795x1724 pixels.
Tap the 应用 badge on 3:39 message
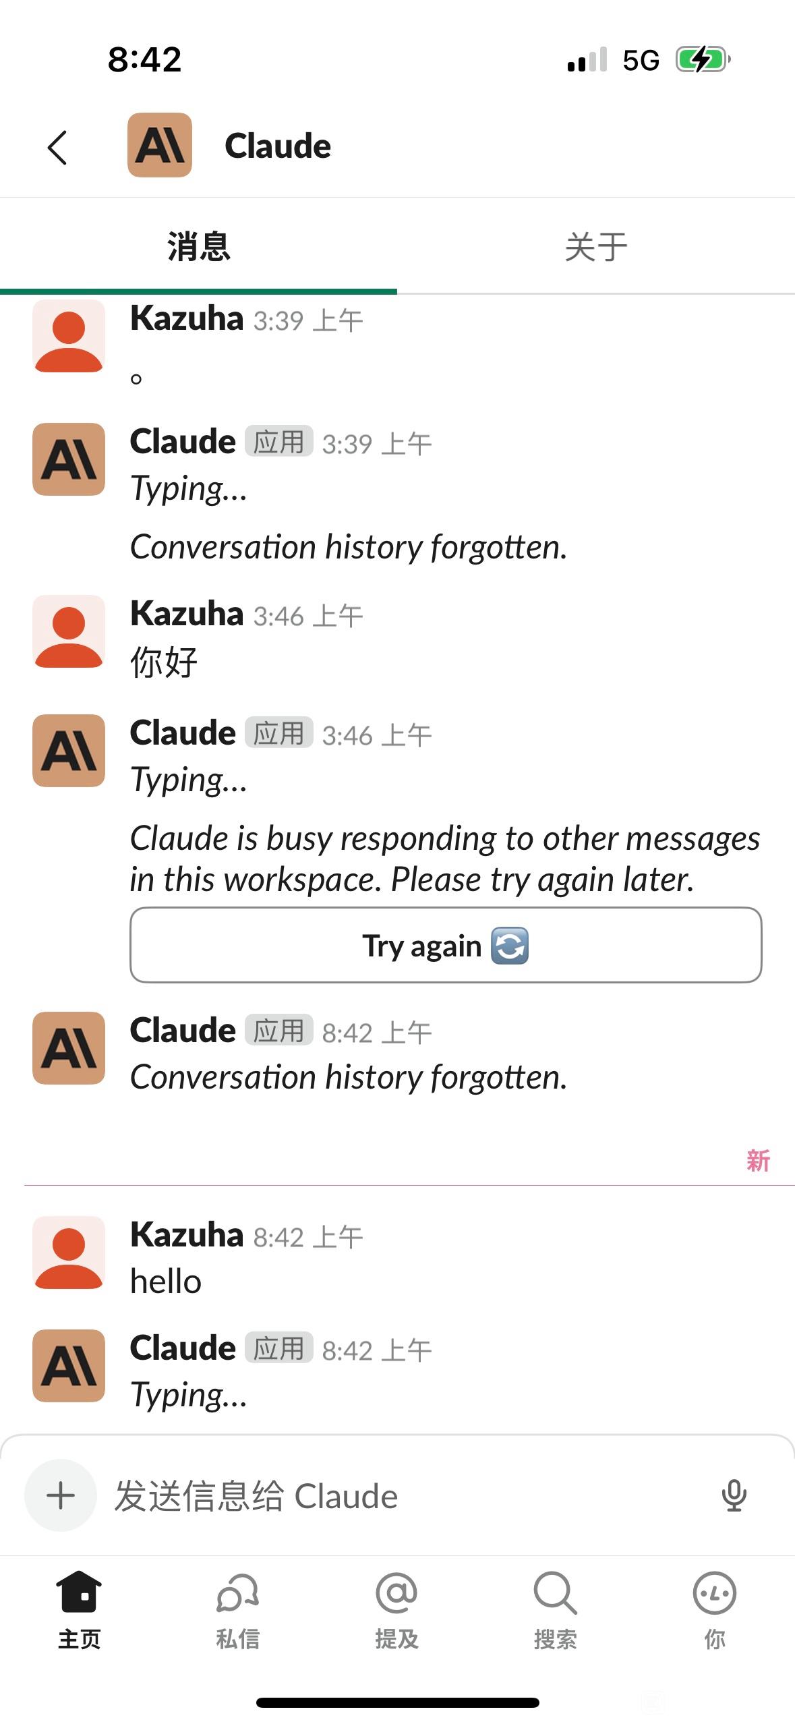tap(278, 442)
